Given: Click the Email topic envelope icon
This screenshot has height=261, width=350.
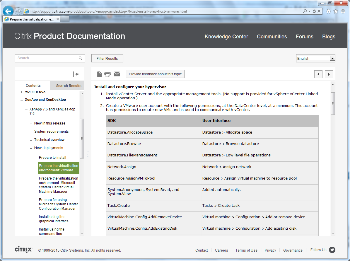Looking at the screenshot, I should coord(117,74).
